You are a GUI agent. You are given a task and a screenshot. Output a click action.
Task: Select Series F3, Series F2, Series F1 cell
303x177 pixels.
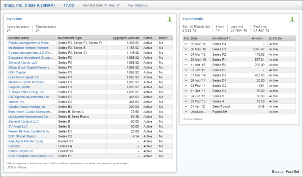tap(80, 43)
